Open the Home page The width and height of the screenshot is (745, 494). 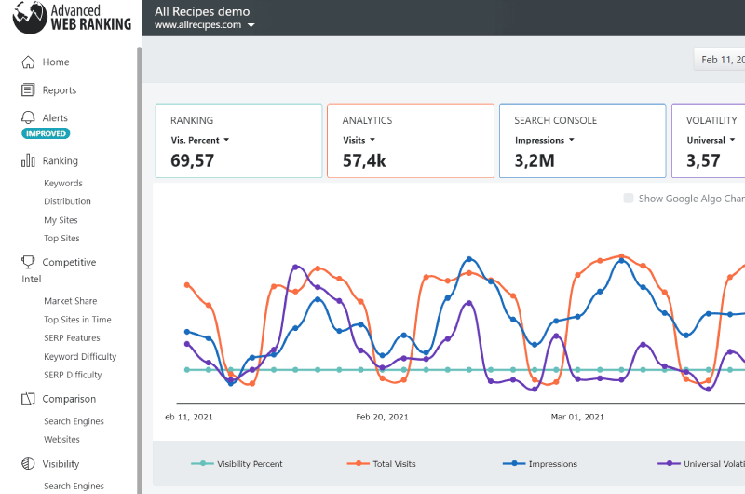pos(56,62)
